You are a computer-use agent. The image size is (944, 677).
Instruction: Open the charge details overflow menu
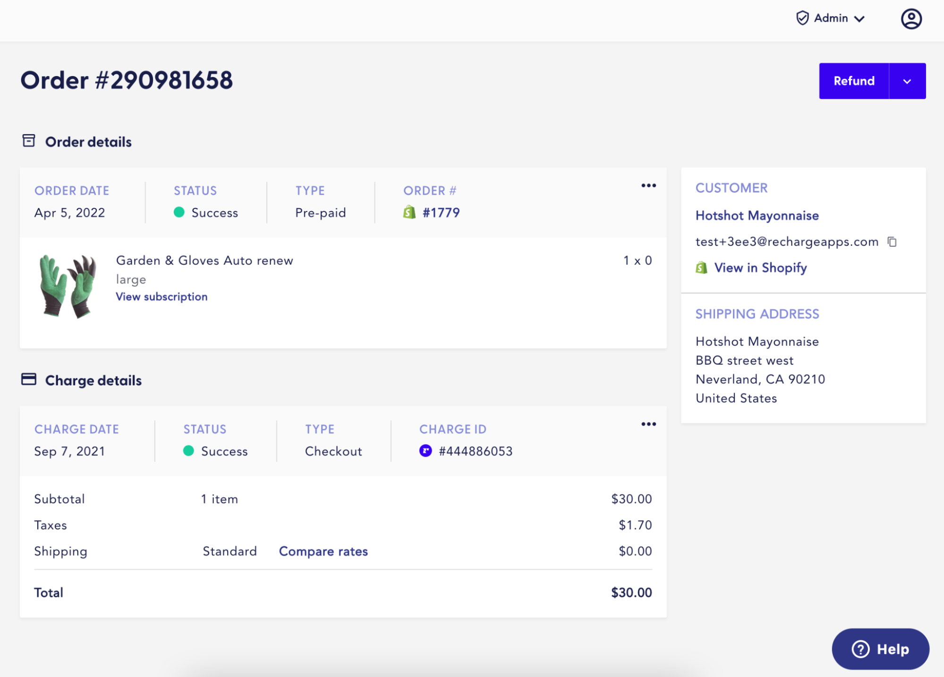(648, 424)
